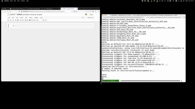Viewport: 195px width, 109px height.
Task: Run the current cell
Action: coord(27,20)
